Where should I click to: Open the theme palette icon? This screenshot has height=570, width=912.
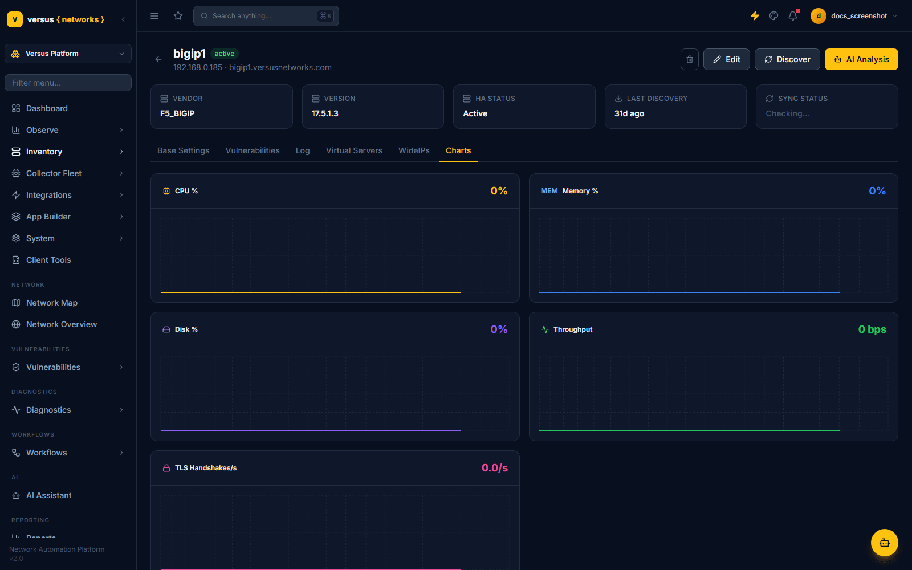coord(773,16)
